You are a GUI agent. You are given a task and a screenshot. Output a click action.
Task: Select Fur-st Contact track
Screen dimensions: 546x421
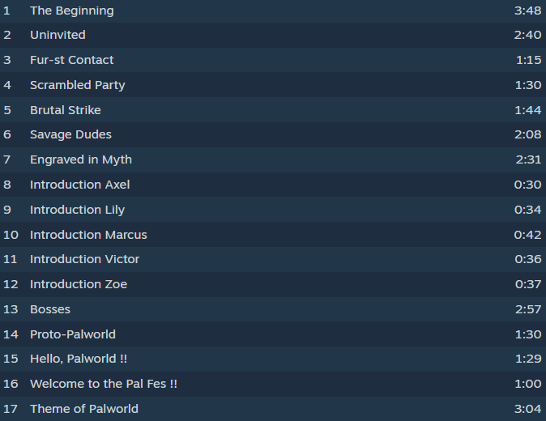click(x=273, y=60)
